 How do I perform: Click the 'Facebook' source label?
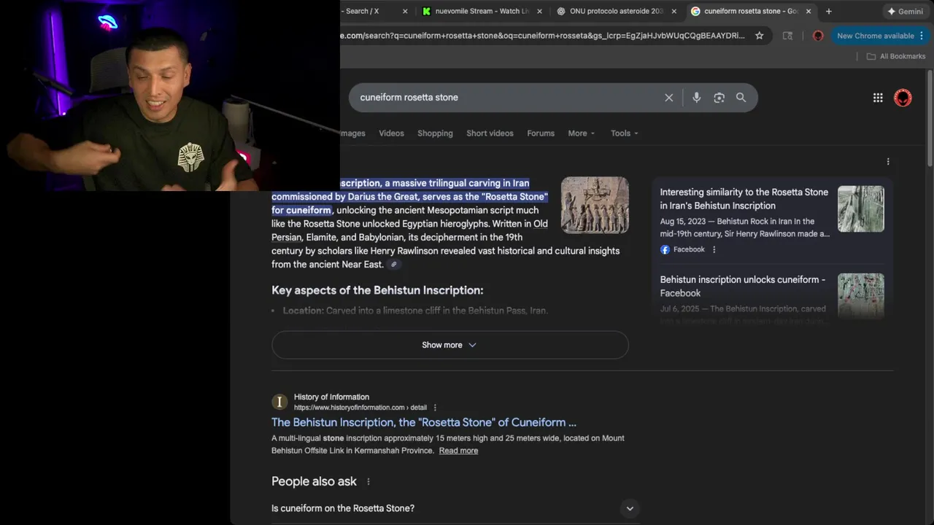[689, 249]
